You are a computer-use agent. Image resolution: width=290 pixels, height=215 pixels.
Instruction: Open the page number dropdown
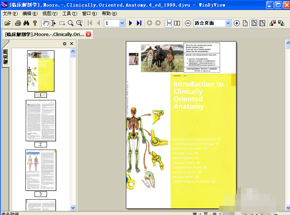122,23
